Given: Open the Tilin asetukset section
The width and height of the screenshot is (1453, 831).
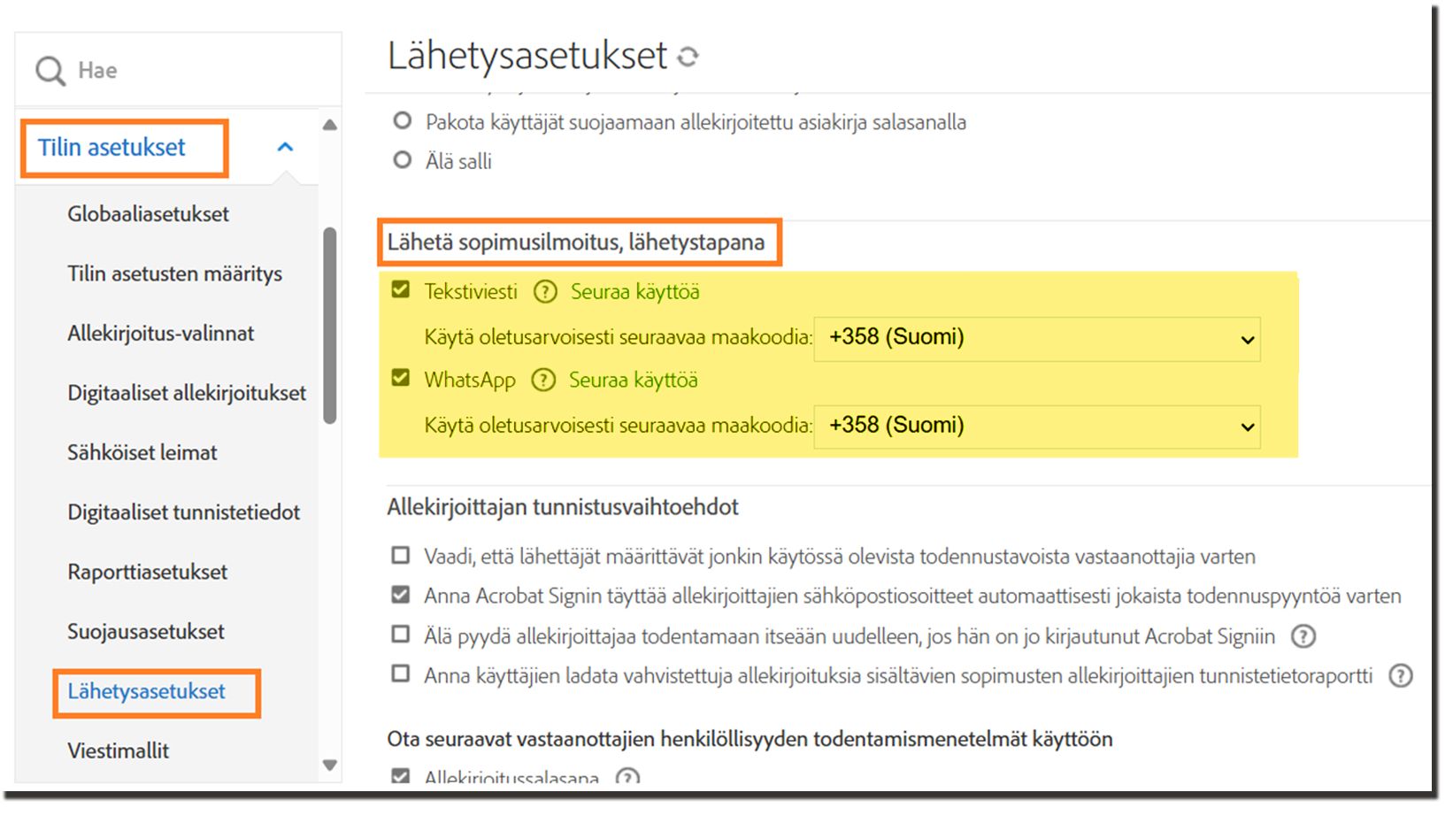Looking at the screenshot, I should 111,147.
